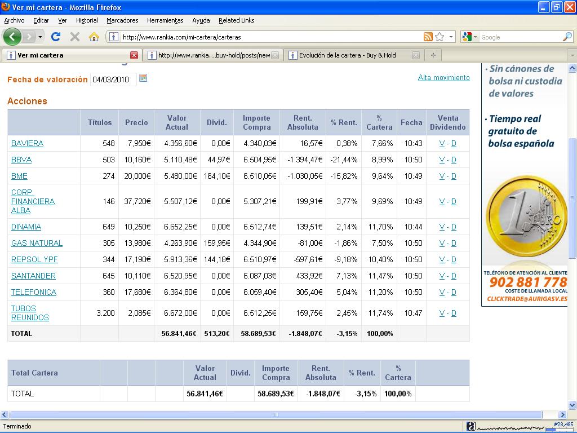Open a new tab with plus button
This screenshot has width=577, height=433.
433,55
